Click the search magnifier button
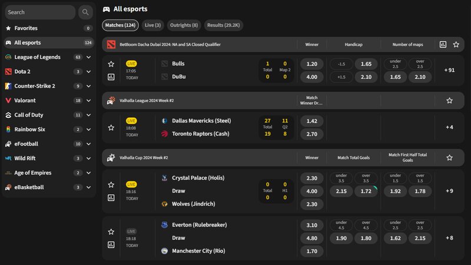The width and height of the screenshot is (471, 265). click(86, 12)
